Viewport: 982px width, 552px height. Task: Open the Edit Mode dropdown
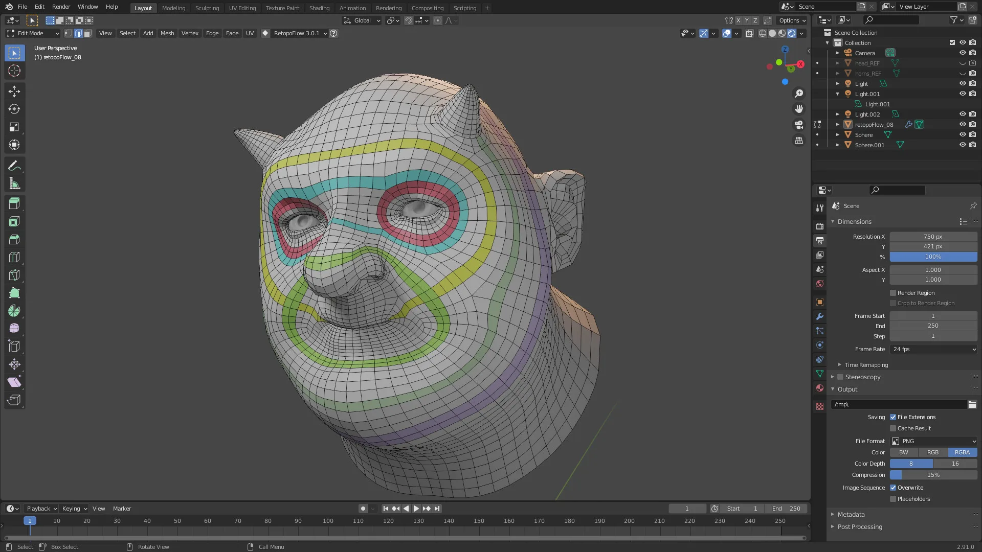coord(33,33)
